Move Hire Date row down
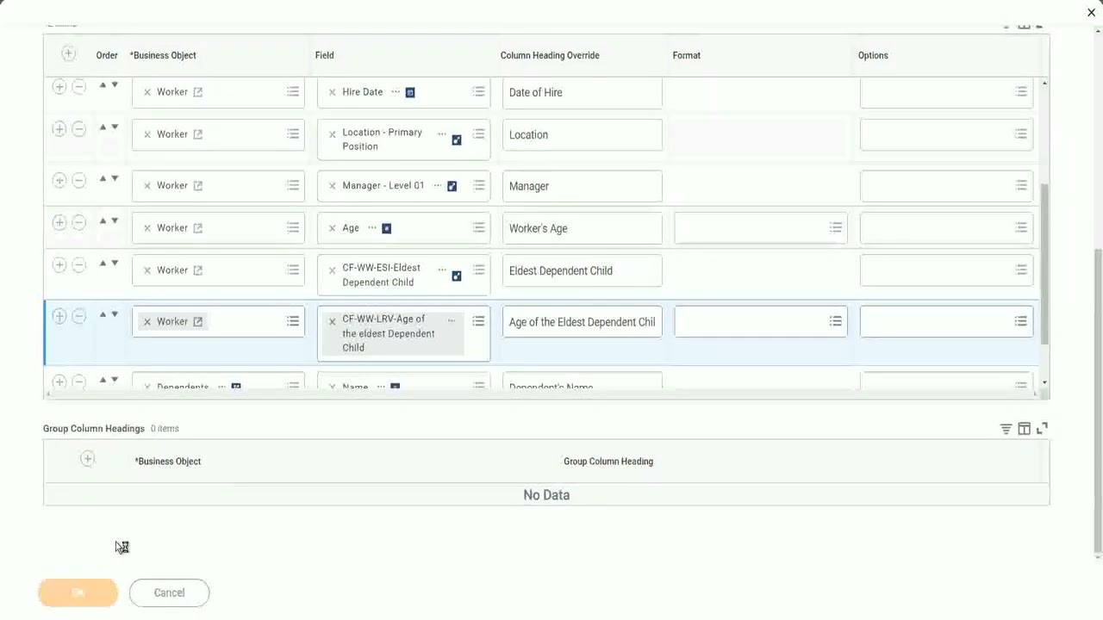 [x=115, y=85]
